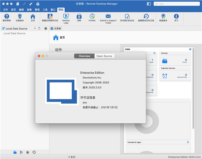Click the Expired Entries count 0
202x159 pixels.
186,75
